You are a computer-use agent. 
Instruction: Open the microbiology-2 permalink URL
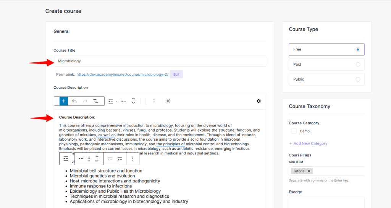coord(122,75)
